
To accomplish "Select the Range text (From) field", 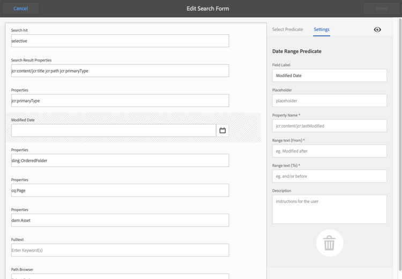I will [x=329, y=151].
